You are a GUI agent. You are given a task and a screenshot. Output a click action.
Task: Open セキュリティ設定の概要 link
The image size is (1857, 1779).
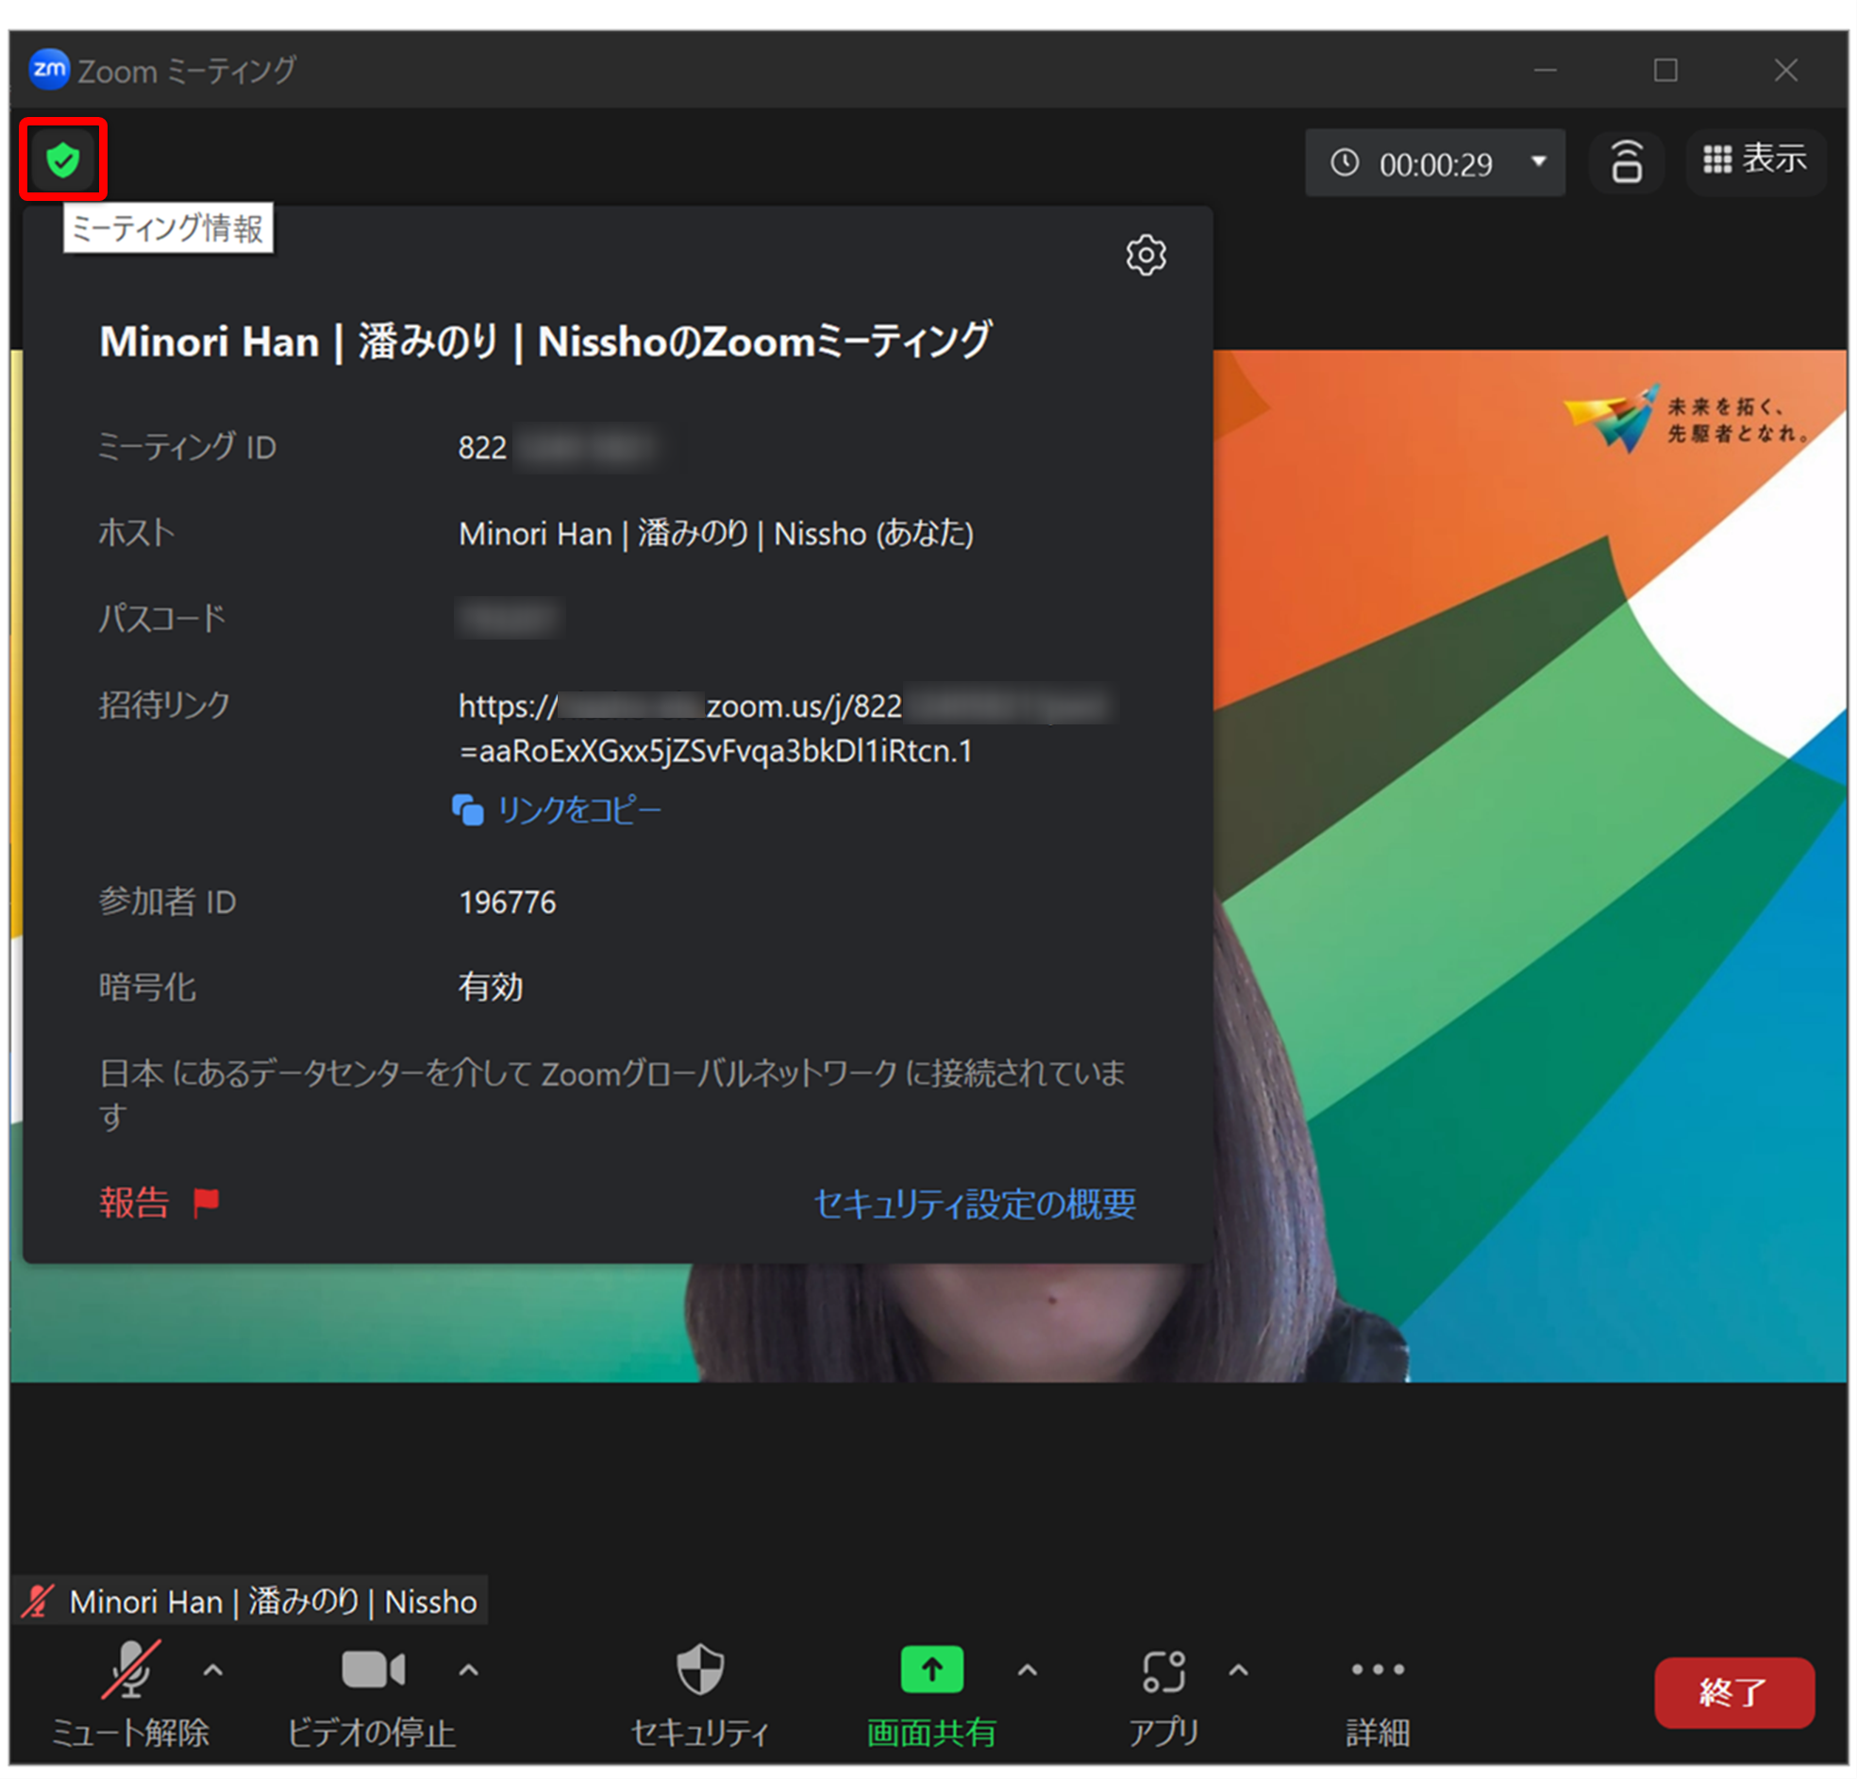click(x=974, y=1203)
